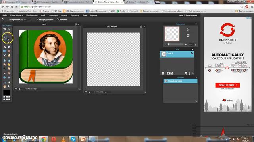The image size is (254, 142).
Task: Open the Фильтр menu
Action: (x=64, y=15)
